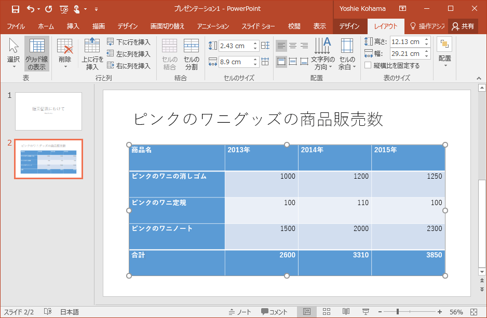The width and height of the screenshot is (487, 318).
Task: Increase row height with stepper arrow
Action: point(255,44)
